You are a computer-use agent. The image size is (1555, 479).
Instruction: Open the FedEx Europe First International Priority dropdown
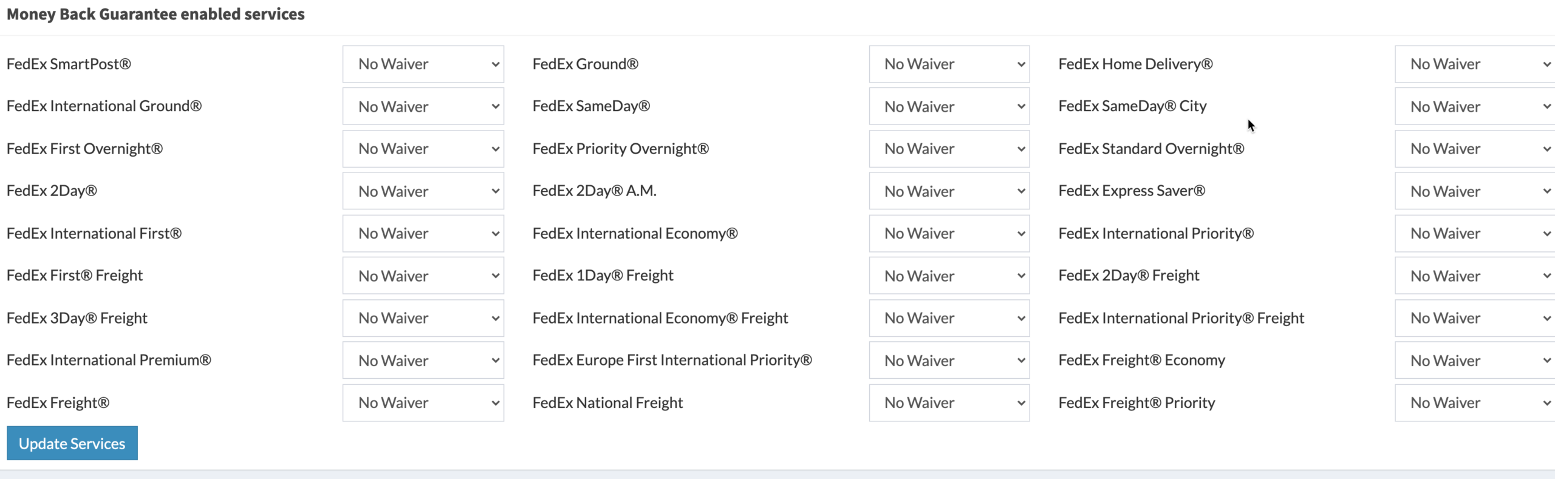pos(949,360)
